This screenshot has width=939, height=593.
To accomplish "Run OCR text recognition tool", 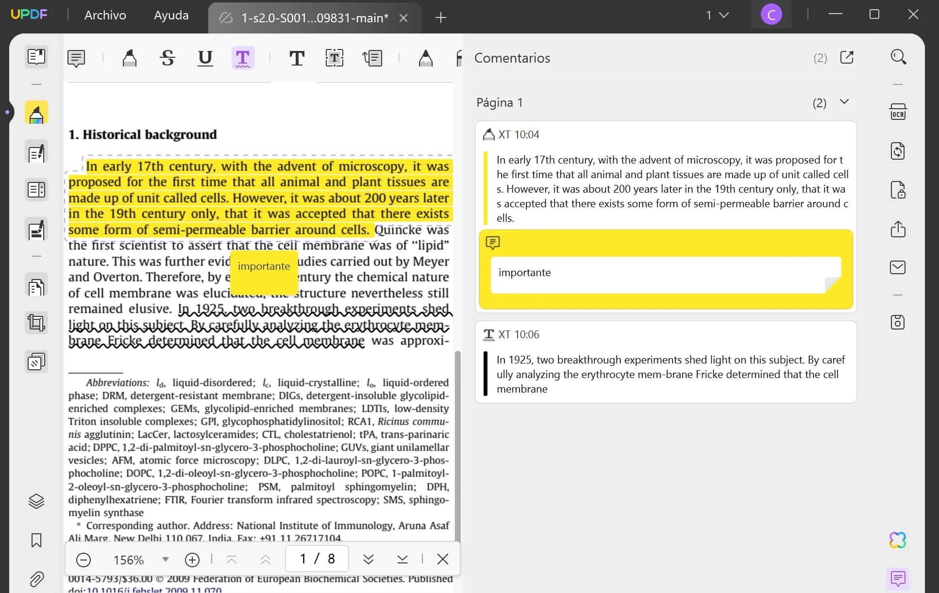I will (x=898, y=112).
